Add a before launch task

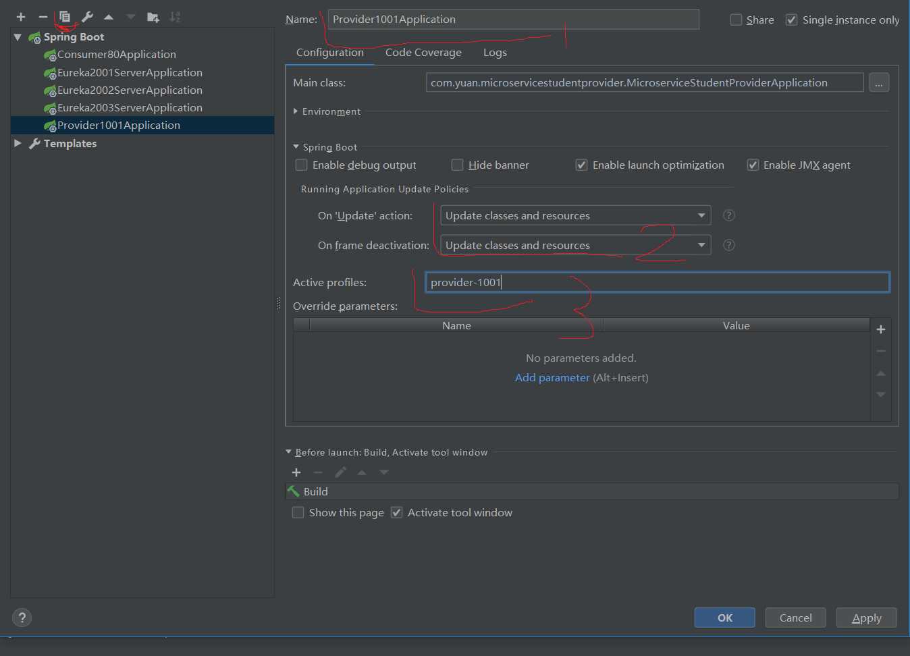tap(296, 472)
